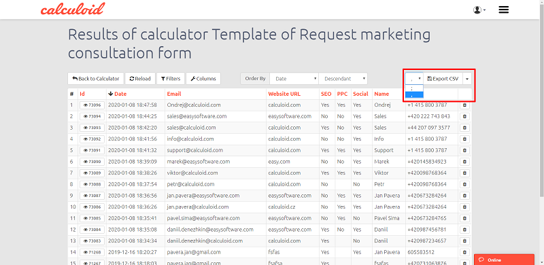Sort by the PPC column header
The image size is (544, 265).
point(343,94)
